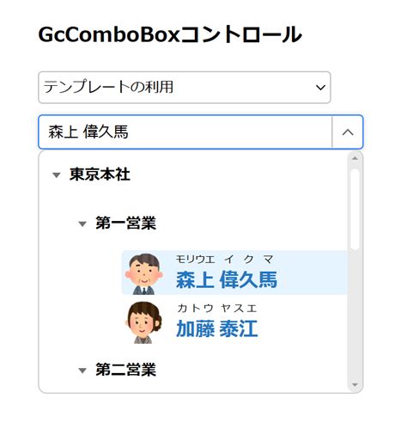Click the scrollbar down arrow in the list
Image resolution: width=407 pixels, height=423 pixels.
355,385
